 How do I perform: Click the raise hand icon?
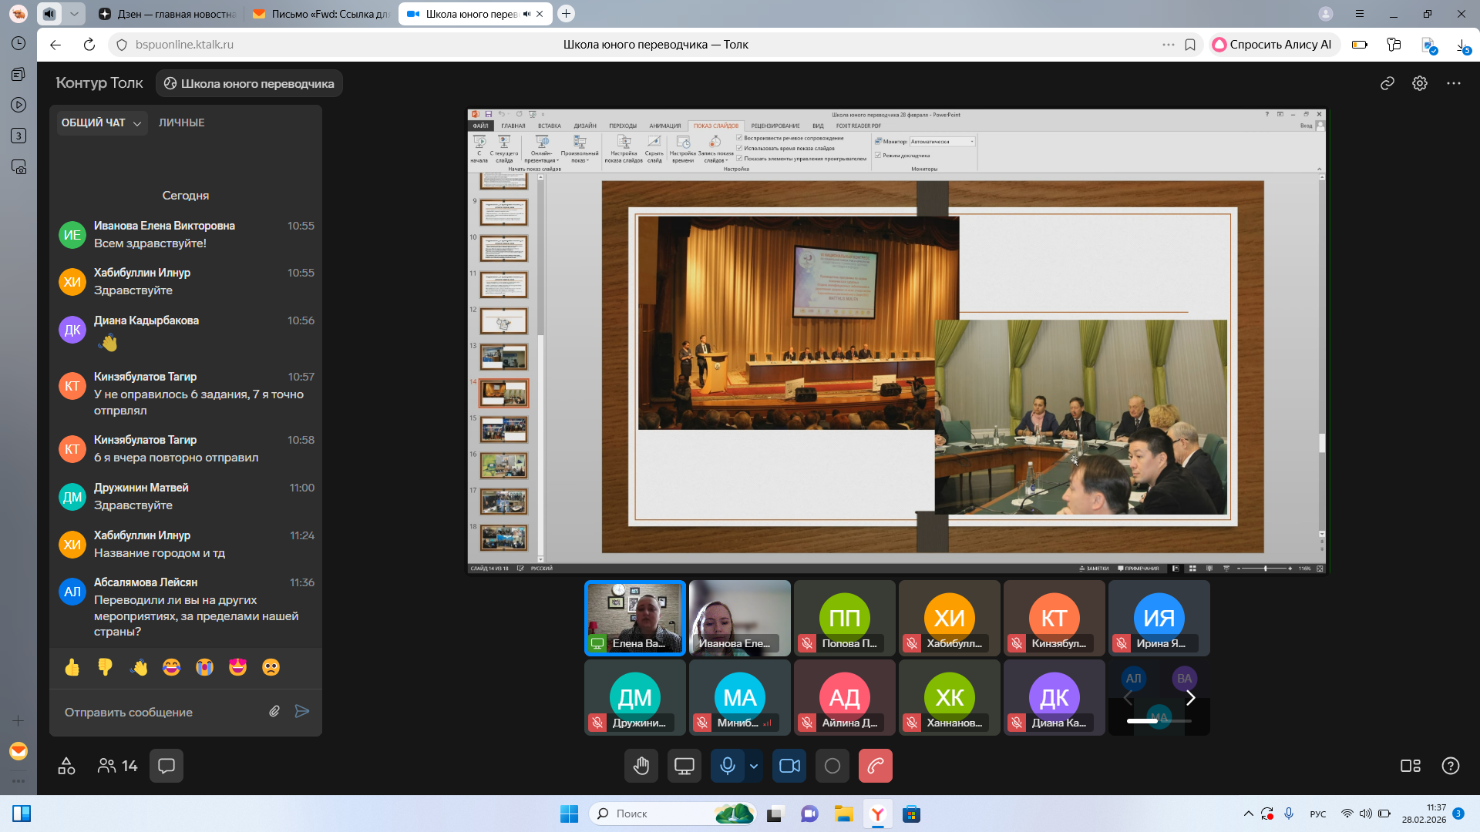click(641, 766)
